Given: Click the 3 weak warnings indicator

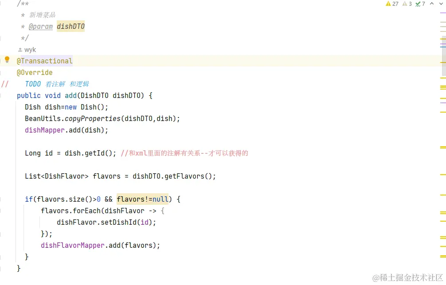Looking at the screenshot, I should pyautogui.click(x=407, y=4).
